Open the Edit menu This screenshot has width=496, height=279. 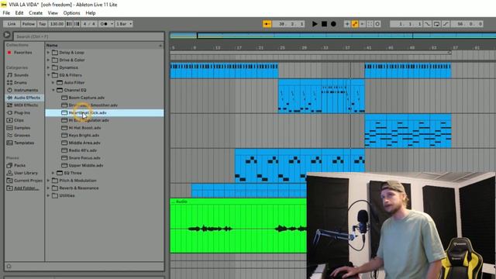pyautogui.click(x=19, y=13)
